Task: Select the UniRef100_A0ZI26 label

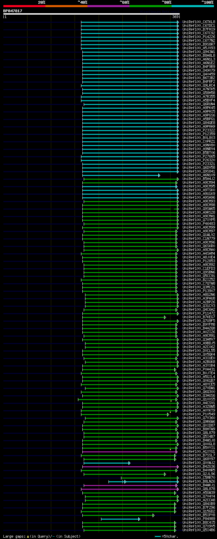Action: 199,332
